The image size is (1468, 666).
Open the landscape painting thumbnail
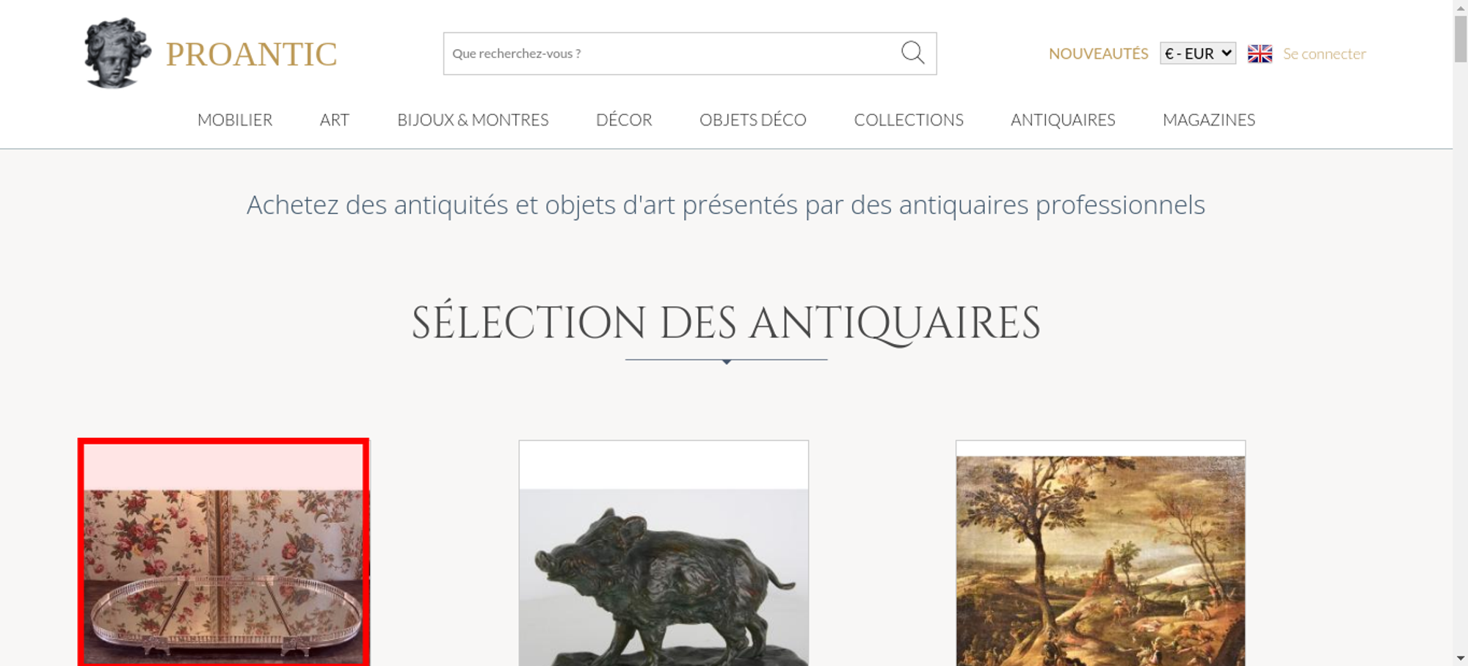click(1100, 553)
